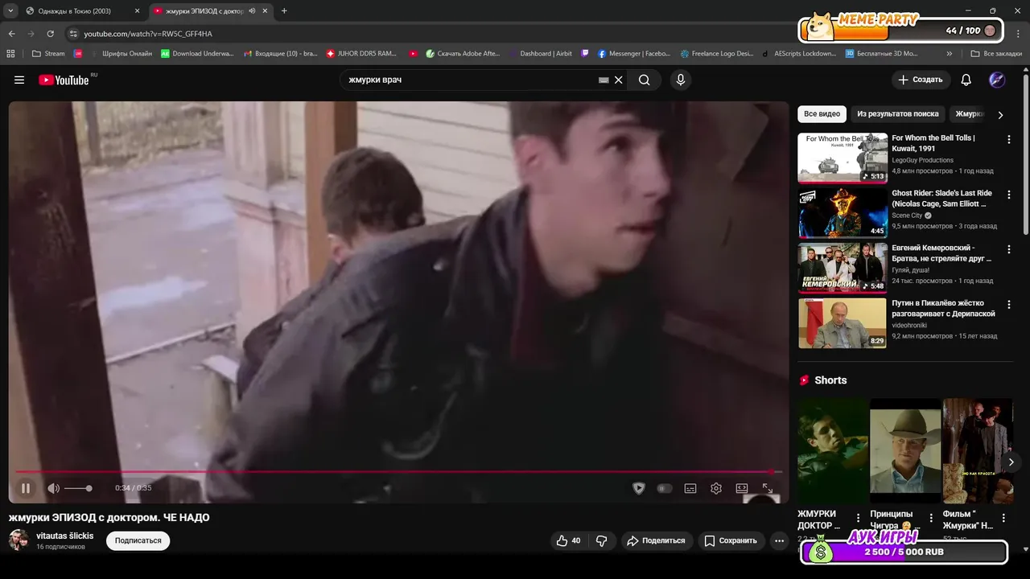This screenshot has width=1030, height=579.
Task: Open the Stream bookmark folder
Action: (x=48, y=54)
